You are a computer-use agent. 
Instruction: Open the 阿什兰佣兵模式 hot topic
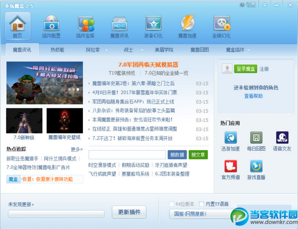point(60,159)
